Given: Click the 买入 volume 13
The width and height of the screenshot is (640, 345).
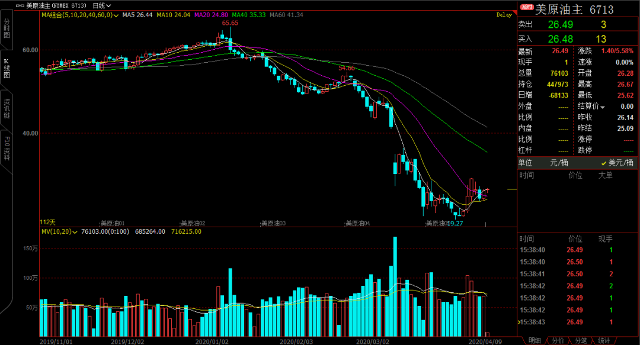Looking at the screenshot, I should tap(601, 39).
